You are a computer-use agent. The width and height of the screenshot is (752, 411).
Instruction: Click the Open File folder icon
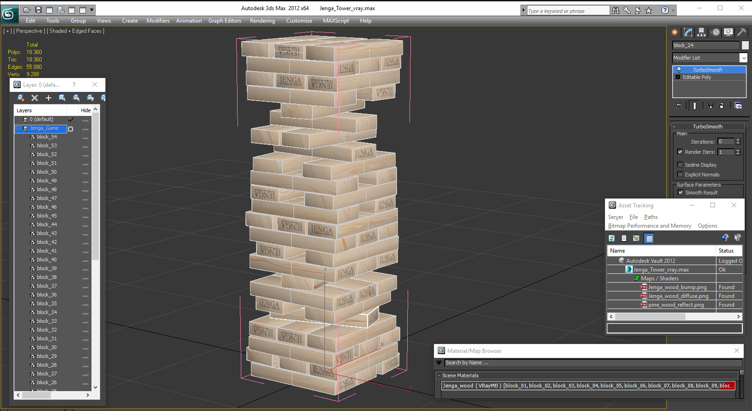point(27,10)
